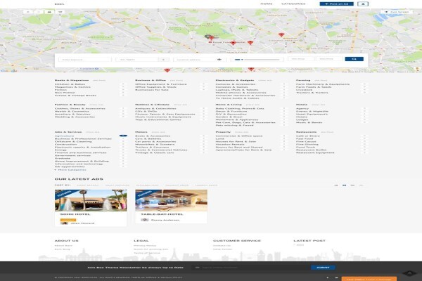Click the newsletter email input field
Screen dimensions: 422x281
251,268
